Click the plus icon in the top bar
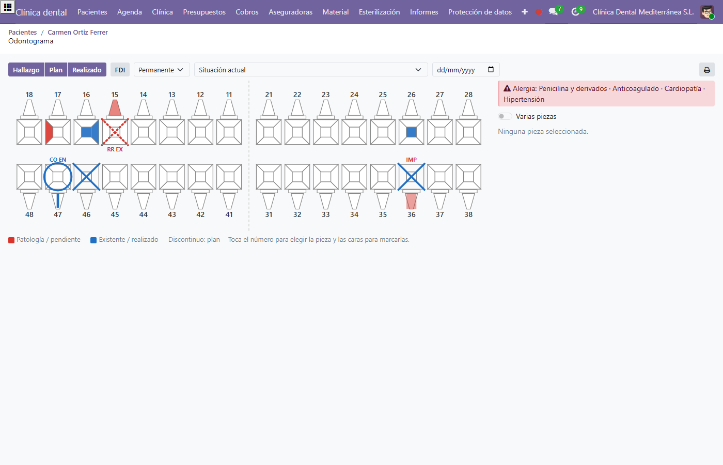The height and width of the screenshot is (465, 723). (x=525, y=12)
